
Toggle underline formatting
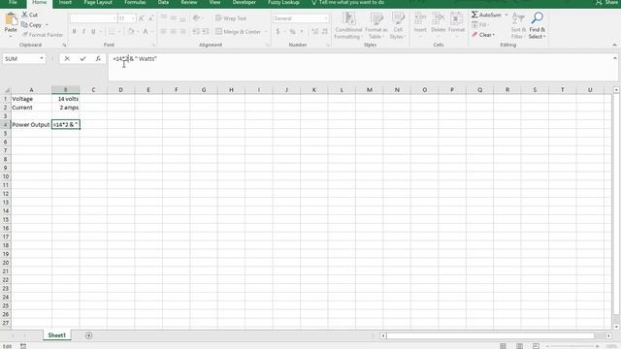tap(93, 31)
